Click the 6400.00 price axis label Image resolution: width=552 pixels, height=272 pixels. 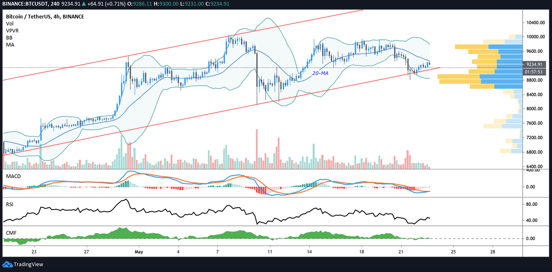535,166
